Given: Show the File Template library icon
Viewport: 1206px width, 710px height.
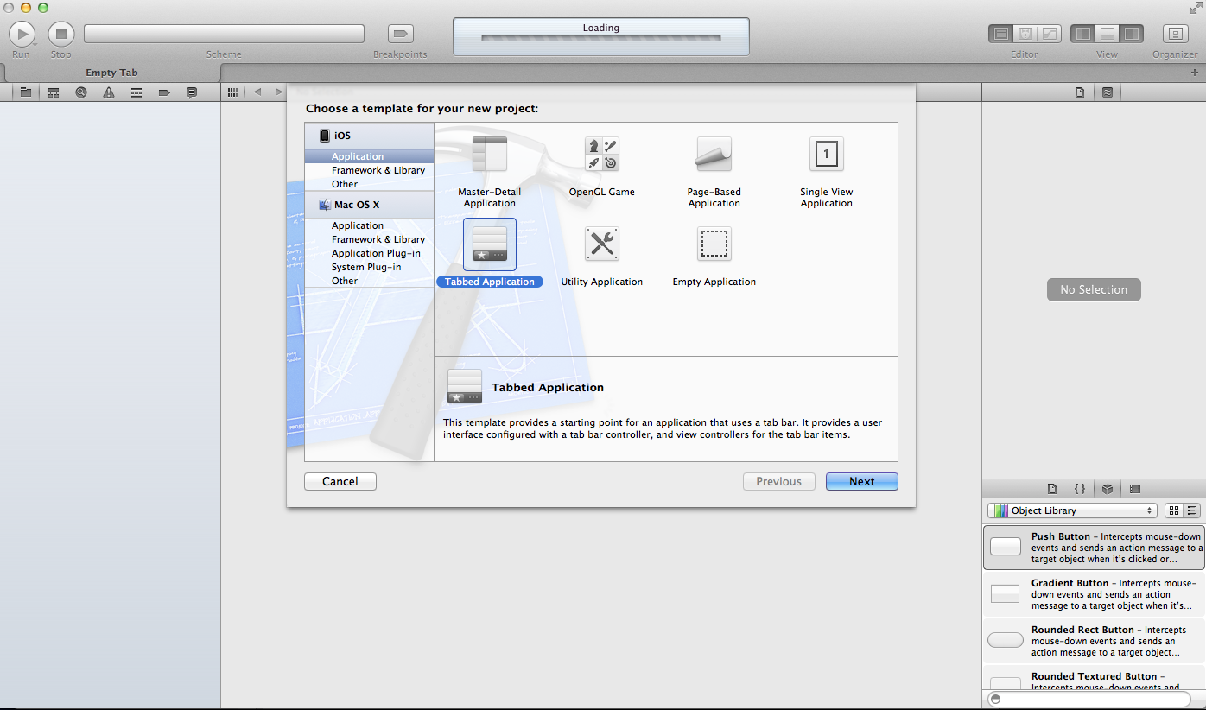Looking at the screenshot, I should point(1052,488).
